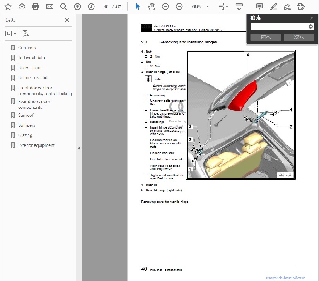The width and height of the screenshot is (319, 281).
Task: Click the print icon
Action: click(36, 6)
